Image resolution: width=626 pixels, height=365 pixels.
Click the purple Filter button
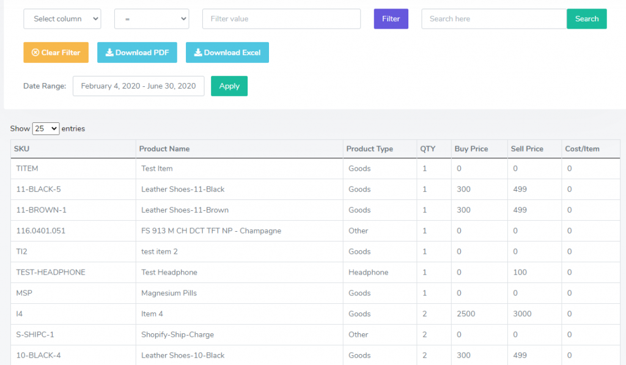click(x=391, y=19)
